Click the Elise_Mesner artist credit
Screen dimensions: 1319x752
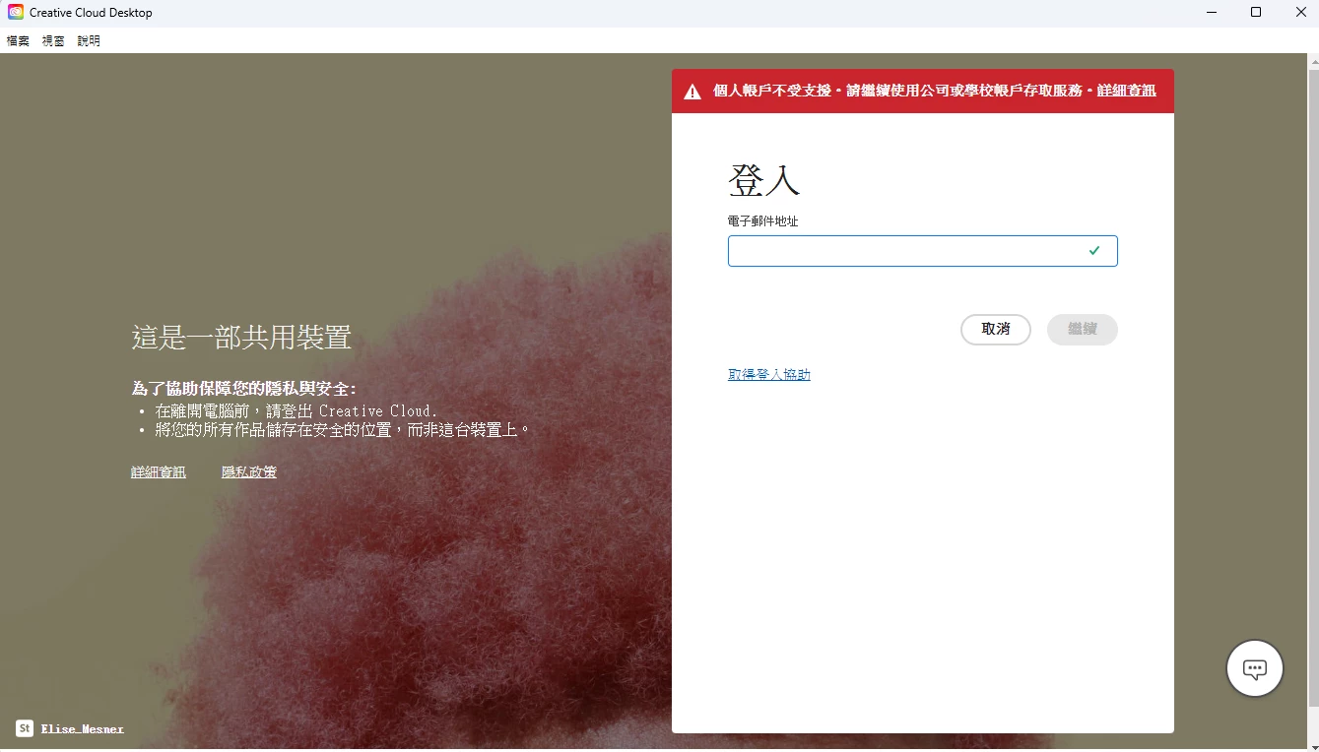[83, 729]
